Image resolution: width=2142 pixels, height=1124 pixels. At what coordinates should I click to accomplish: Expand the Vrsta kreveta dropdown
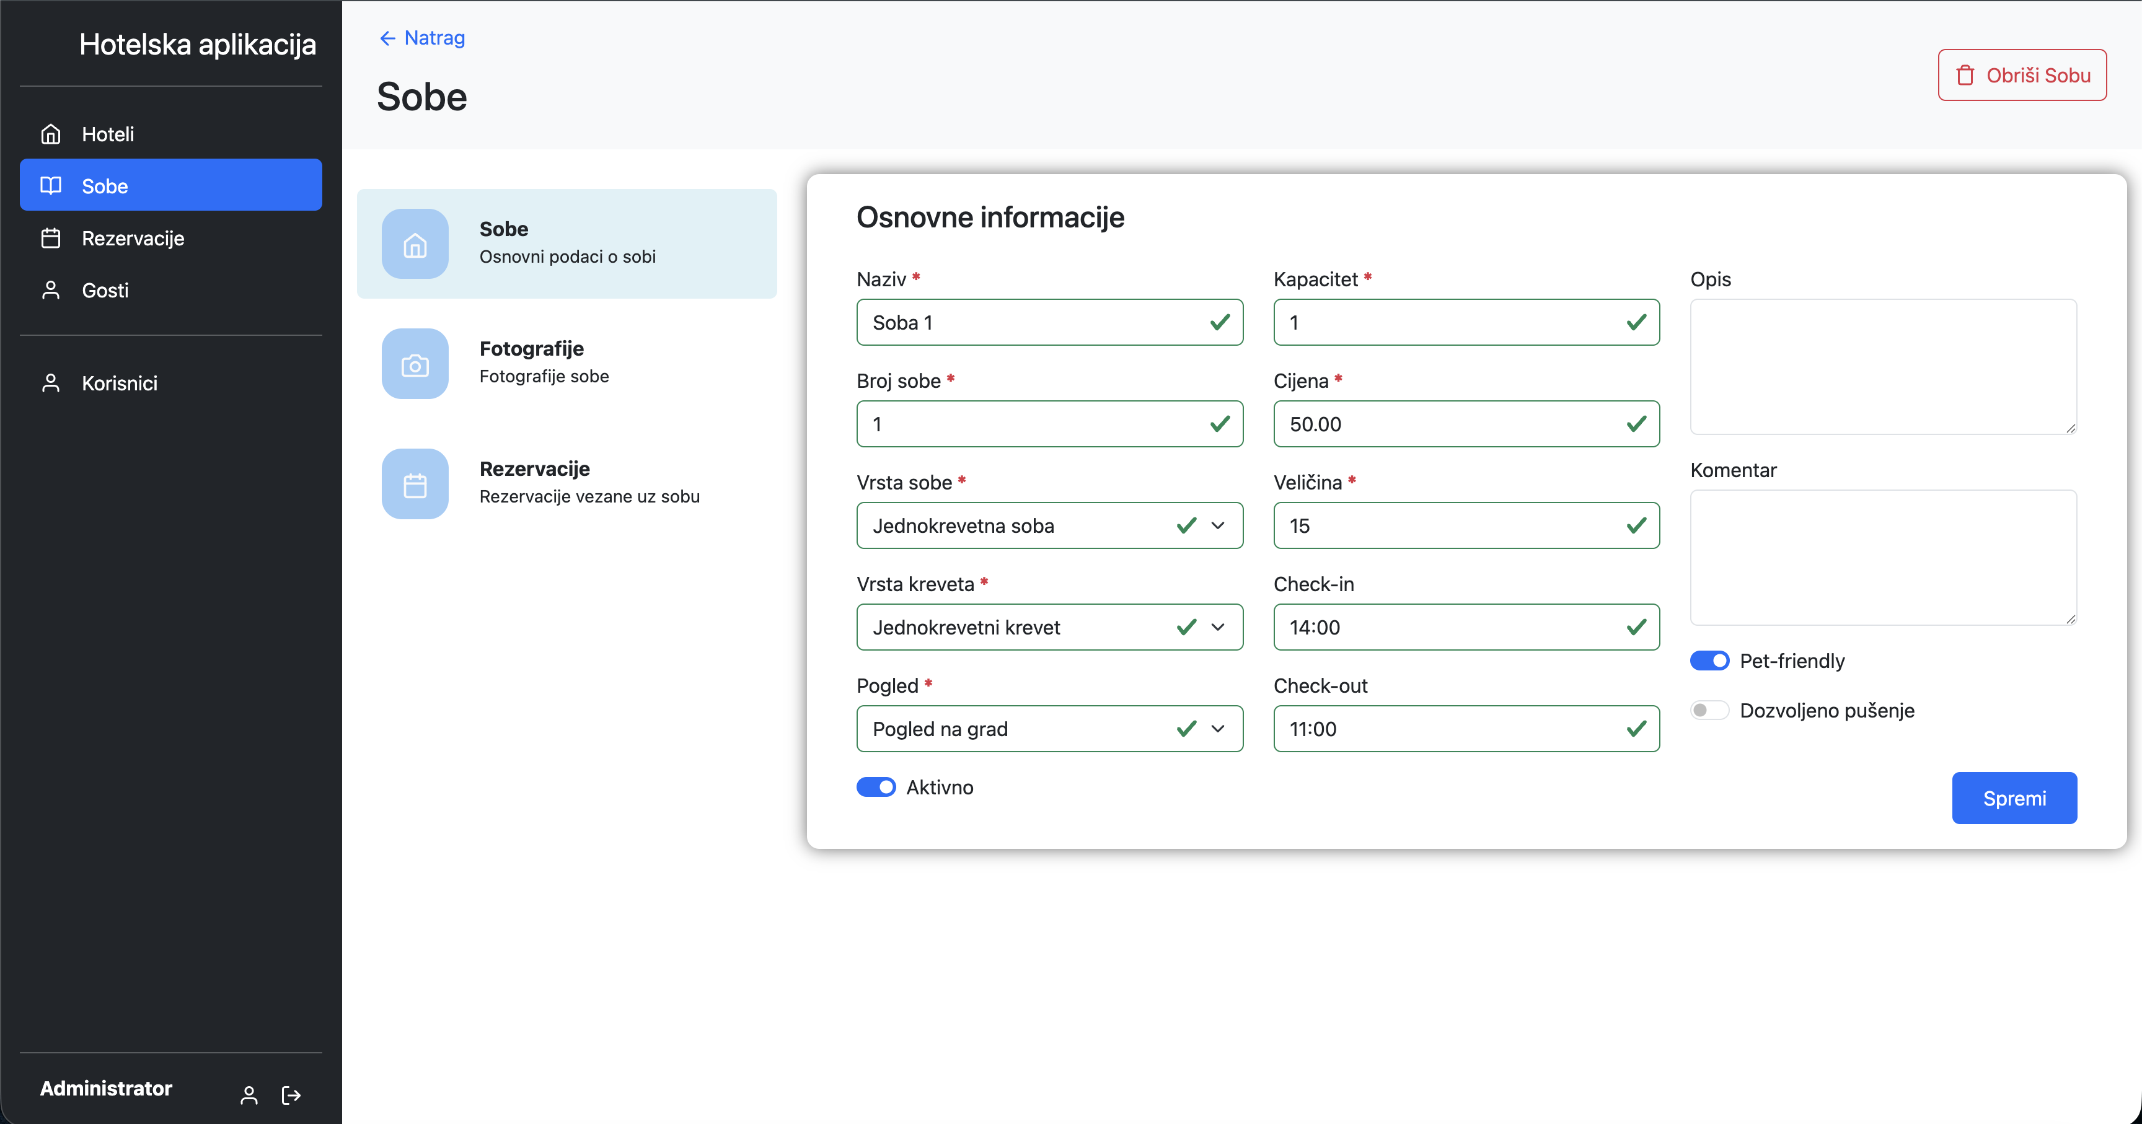(x=1049, y=628)
